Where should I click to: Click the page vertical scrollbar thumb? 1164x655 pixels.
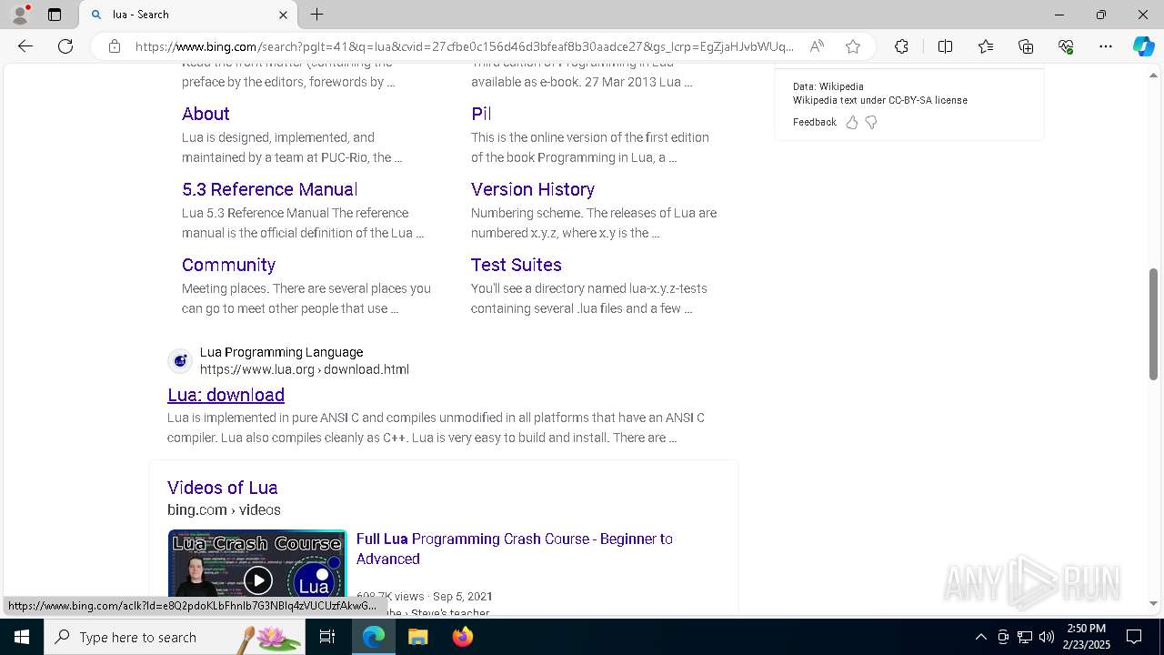1153,324
